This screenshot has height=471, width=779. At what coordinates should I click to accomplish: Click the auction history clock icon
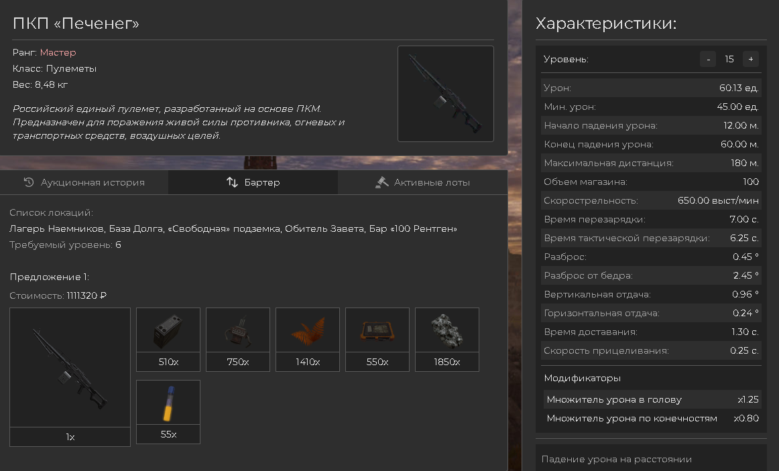click(x=29, y=182)
